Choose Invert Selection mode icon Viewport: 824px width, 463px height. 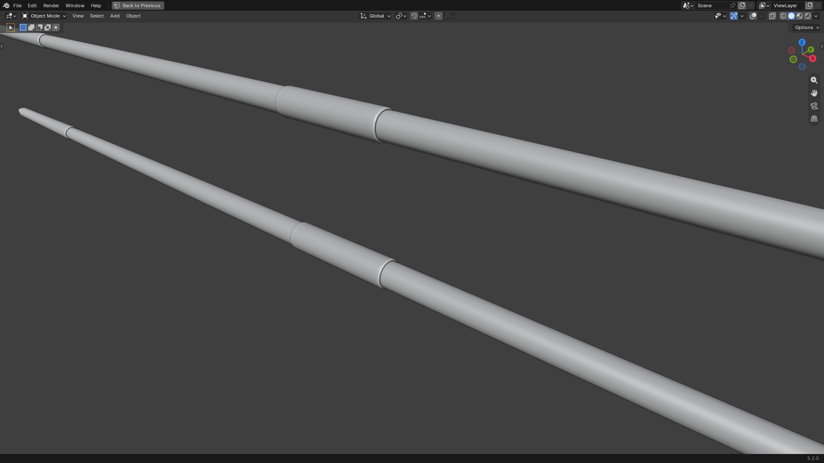click(x=48, y=27)
